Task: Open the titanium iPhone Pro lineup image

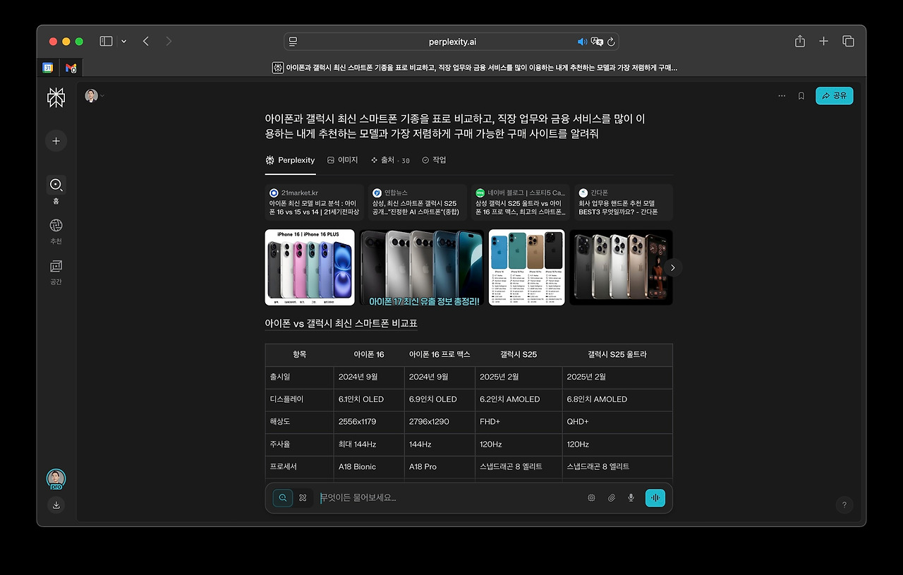Action: [x=621, y=267]
